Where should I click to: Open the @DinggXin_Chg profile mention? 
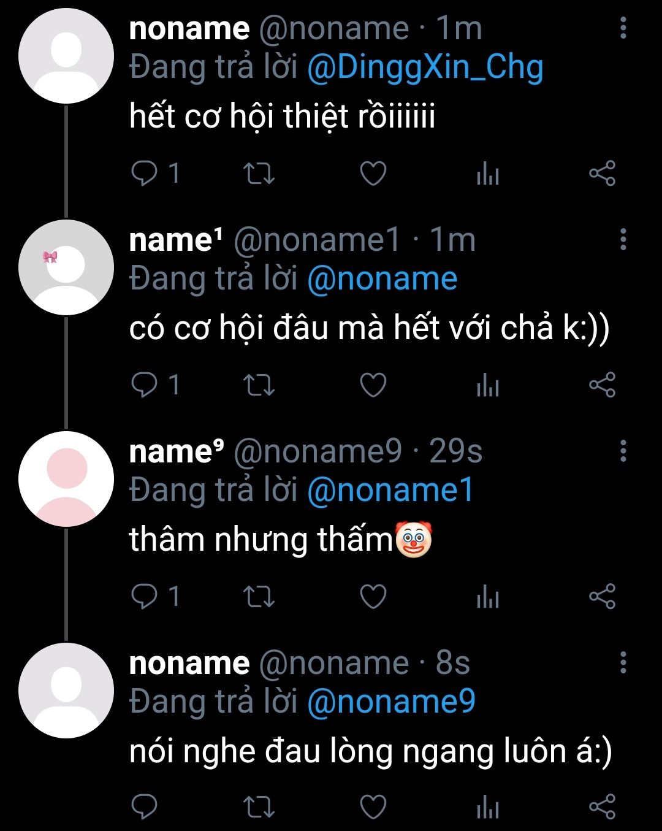(425, 67)
